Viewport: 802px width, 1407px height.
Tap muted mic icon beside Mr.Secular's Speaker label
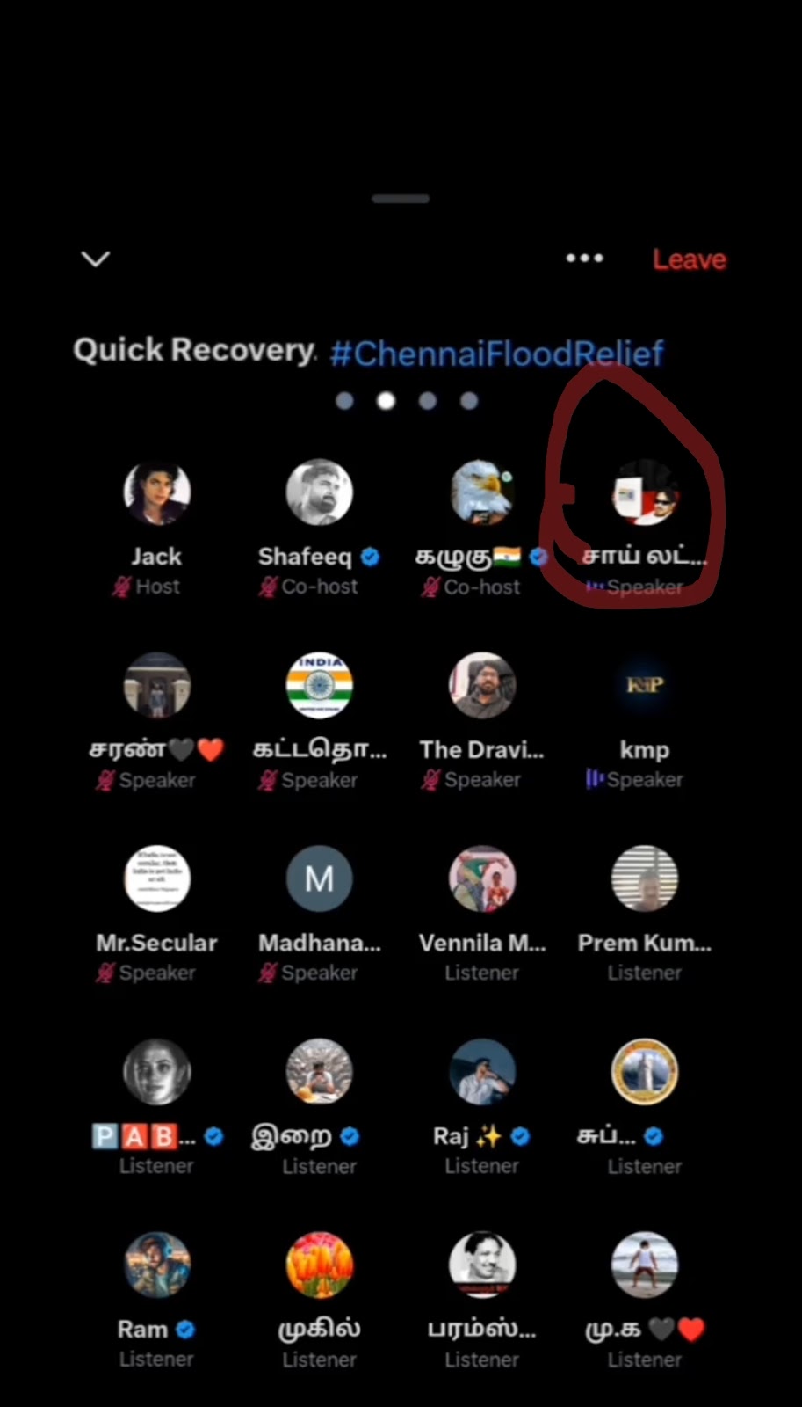(105, 973)
